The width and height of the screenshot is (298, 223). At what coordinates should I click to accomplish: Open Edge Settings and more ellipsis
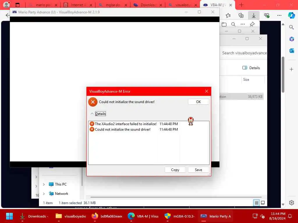pyautogui.click(x=279, y=15)
